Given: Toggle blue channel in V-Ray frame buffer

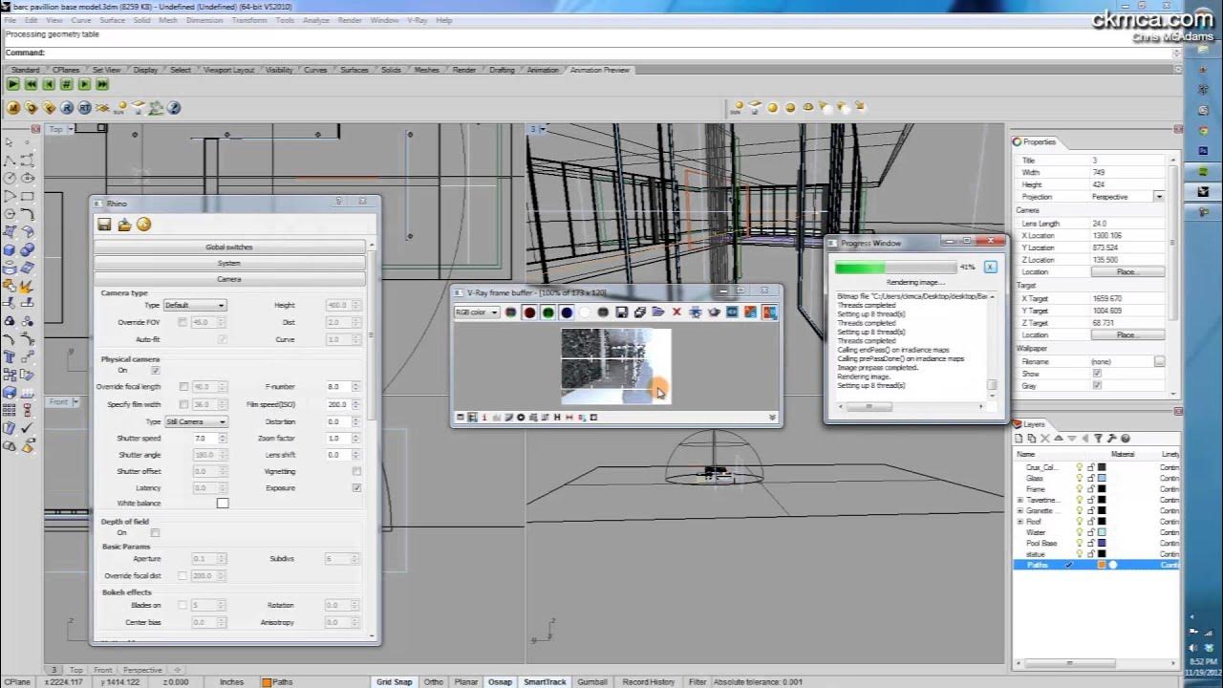Looking at the screenshot, I should (x=567, y=312).
